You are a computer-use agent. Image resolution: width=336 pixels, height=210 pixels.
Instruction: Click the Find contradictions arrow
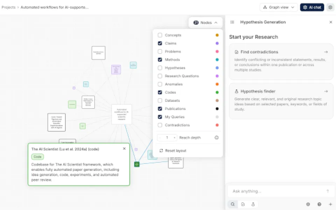(326, 52)
